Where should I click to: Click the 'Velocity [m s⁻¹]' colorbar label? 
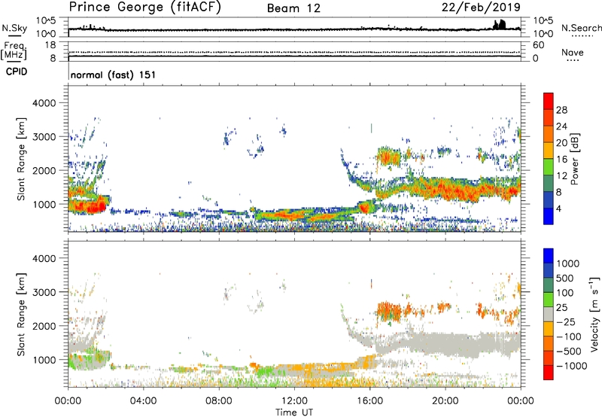tap(594, 315)
